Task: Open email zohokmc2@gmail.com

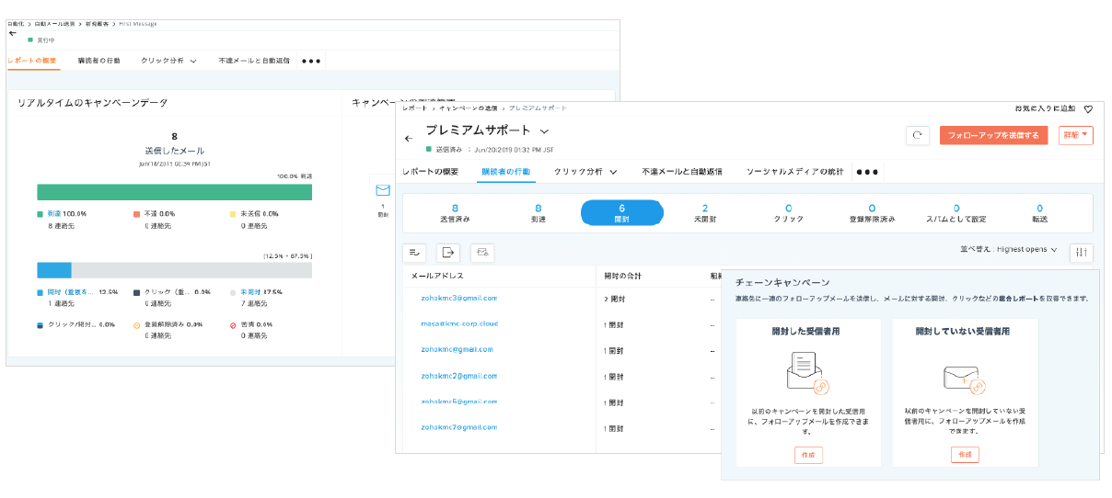Action: click(458, 376)
